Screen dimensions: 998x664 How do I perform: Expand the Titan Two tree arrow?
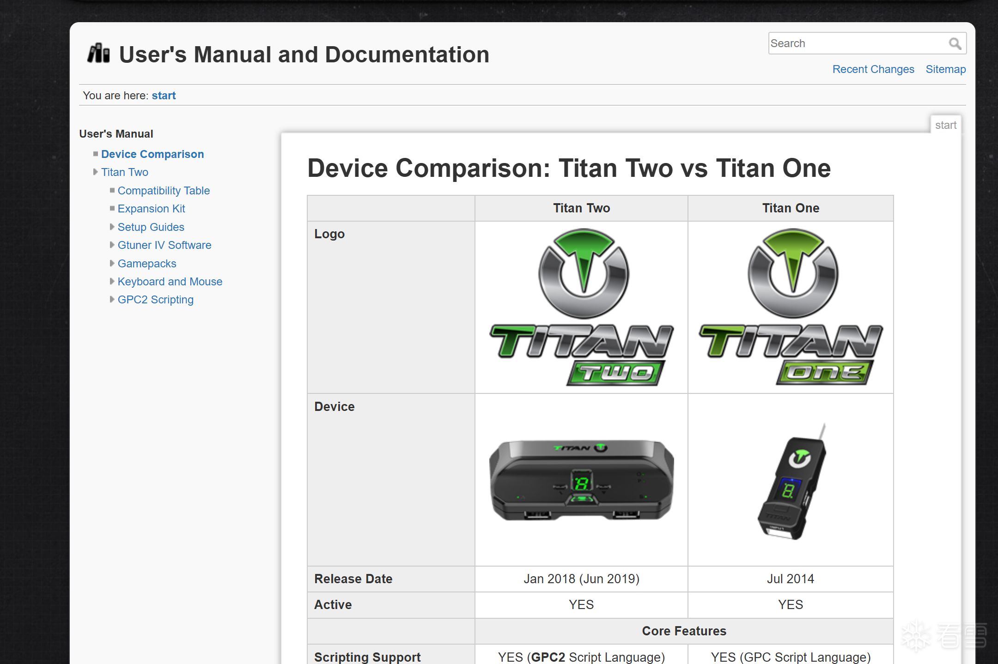pyautogui.click(x=96, y=172)
